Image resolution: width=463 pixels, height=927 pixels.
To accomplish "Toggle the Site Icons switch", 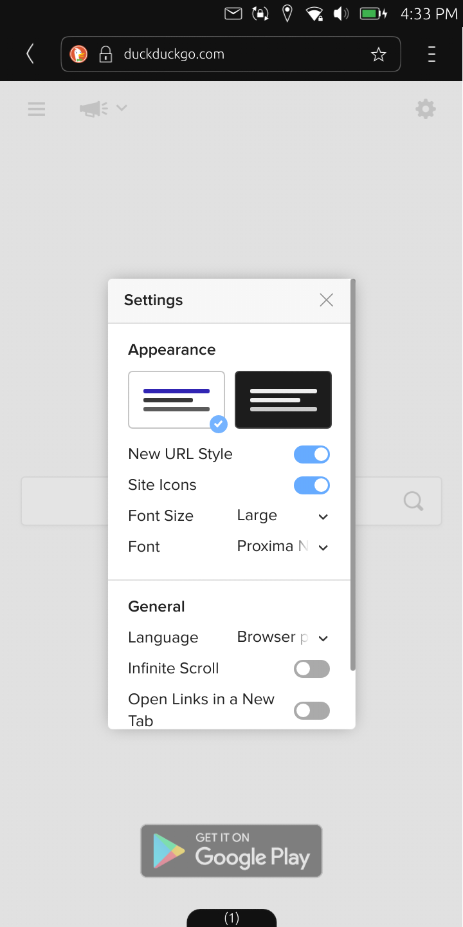I will tap(312, 485).
